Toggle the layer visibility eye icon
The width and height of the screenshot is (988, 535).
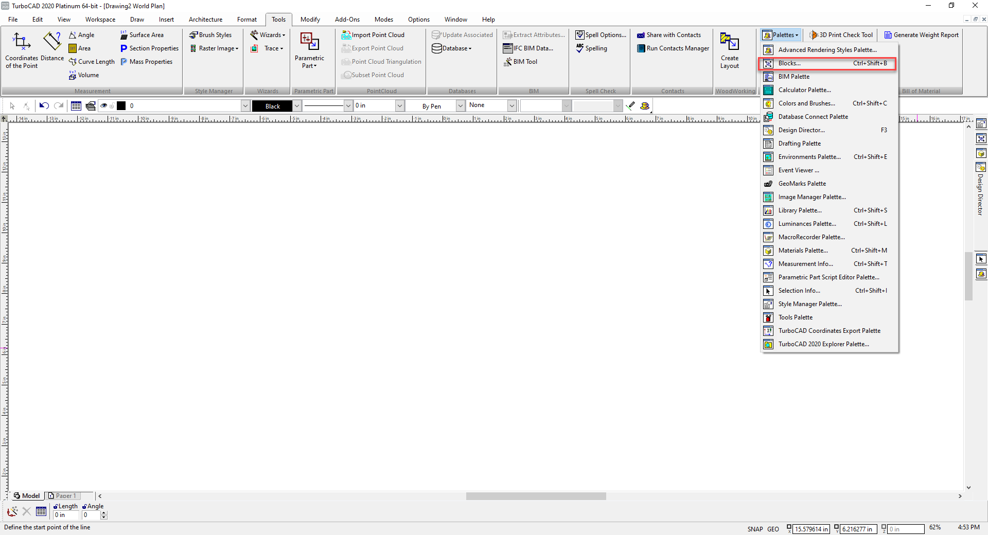click(104, 106)
